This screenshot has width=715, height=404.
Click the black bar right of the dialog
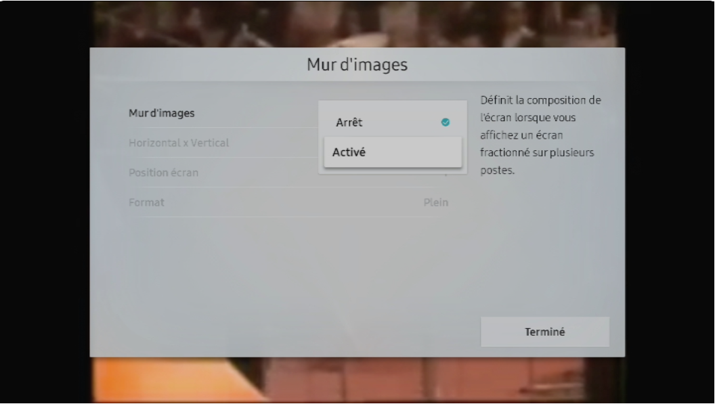(x=670, y=203)
